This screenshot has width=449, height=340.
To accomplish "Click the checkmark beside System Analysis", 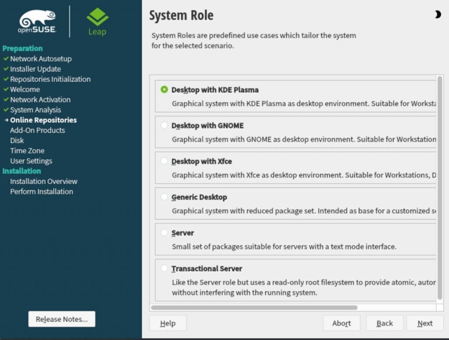I will pyautogui.click(x=5, y=110).
